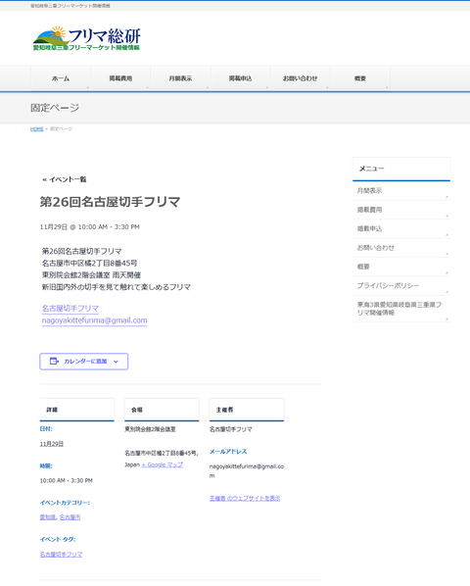Open 概要 in top navigation bar
This screenshot has height=586, width=470.
tap(360, 78)
